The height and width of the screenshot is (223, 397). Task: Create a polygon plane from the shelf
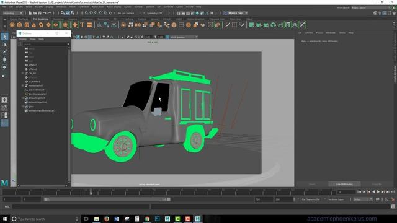coord(48,25)
